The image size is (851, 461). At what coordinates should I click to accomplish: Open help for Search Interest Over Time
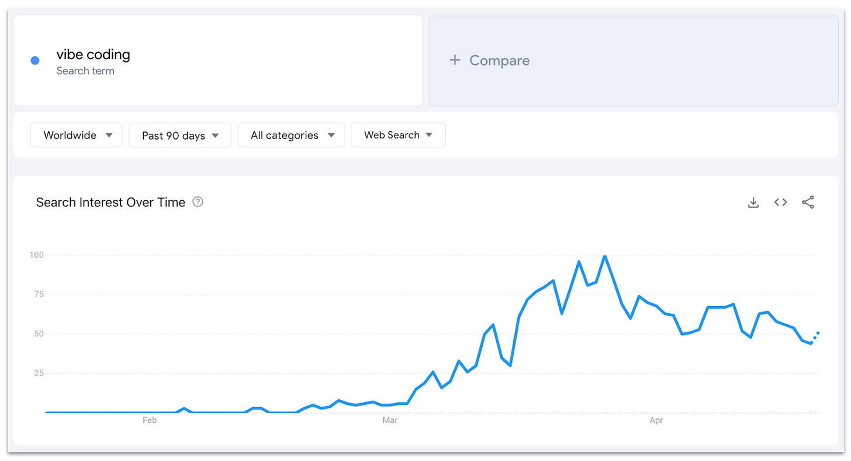tap(198, 202)
